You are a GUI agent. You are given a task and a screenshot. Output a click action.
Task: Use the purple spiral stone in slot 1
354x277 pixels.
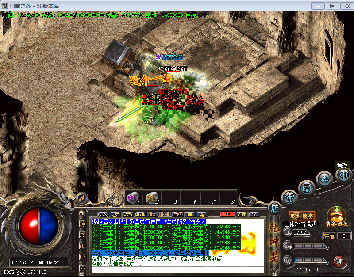click(134, 198)
